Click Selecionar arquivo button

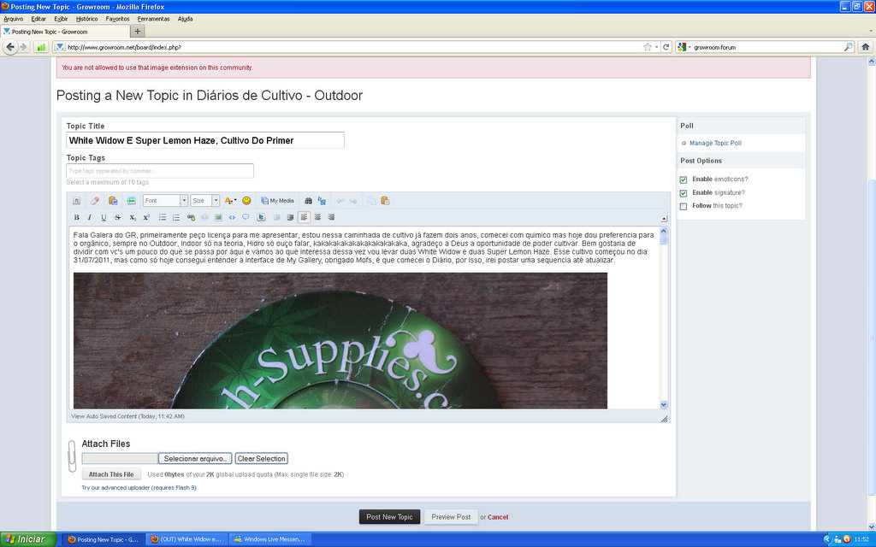(195, 458)
